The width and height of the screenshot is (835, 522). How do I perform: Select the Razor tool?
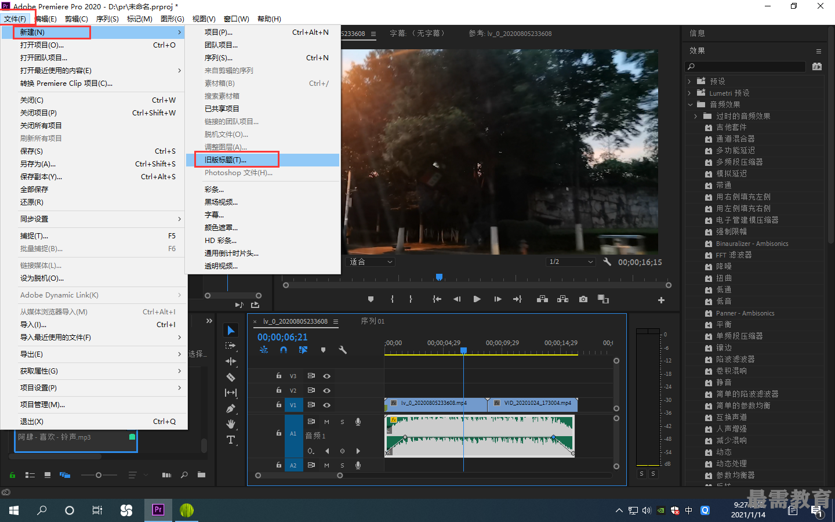[231, 377]
